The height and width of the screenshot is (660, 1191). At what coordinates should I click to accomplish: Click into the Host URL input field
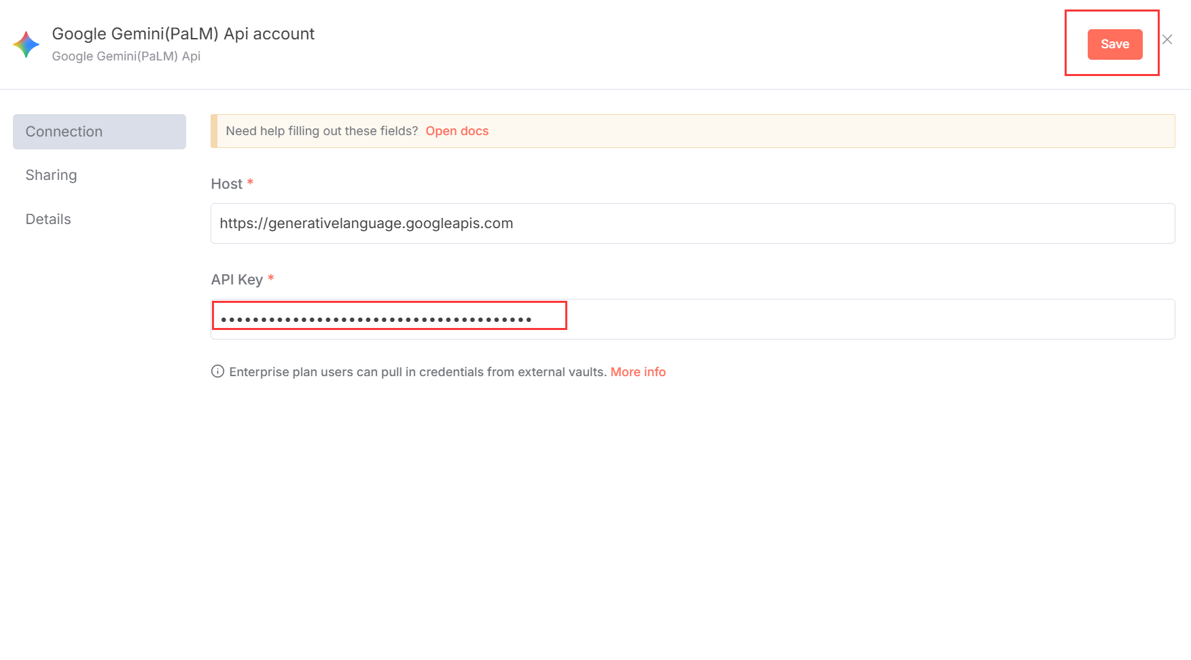point(692,223)
